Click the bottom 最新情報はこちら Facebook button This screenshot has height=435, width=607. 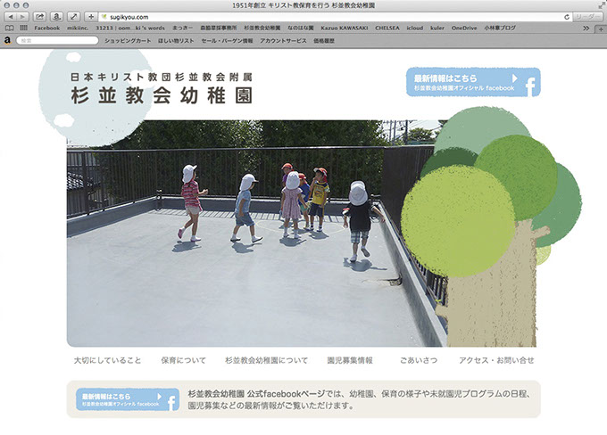(127, 399)
